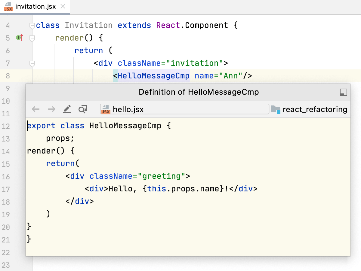Collapse the Invitation class fold marker on line 4
This screenshot has width=361, height=271.
(32, 26)
